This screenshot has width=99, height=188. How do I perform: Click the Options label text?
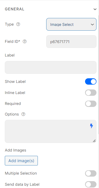tap(12, 114)
